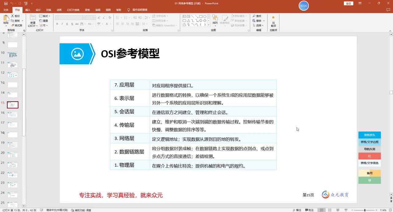Image resolution: width=393 pixels, height=212 pixels.
Task: Switch to the 插入 (Insert) ribbon tab
Action: click(28, 10)
